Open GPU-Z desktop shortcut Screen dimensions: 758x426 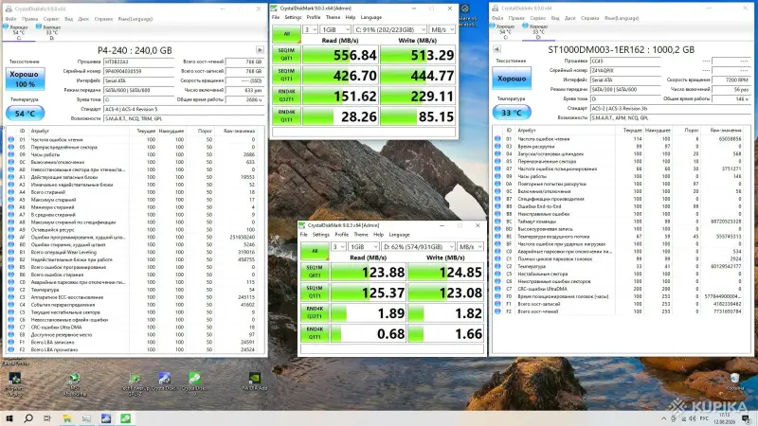135,380
